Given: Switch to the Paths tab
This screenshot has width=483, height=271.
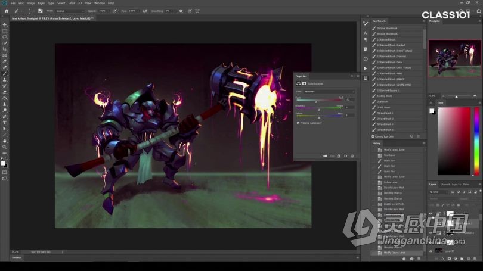Looking at the screenshot, I should 466,184.
